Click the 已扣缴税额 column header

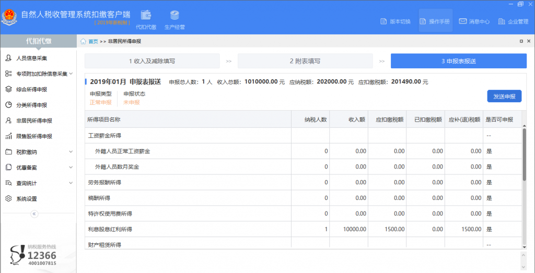pos(425,120)
